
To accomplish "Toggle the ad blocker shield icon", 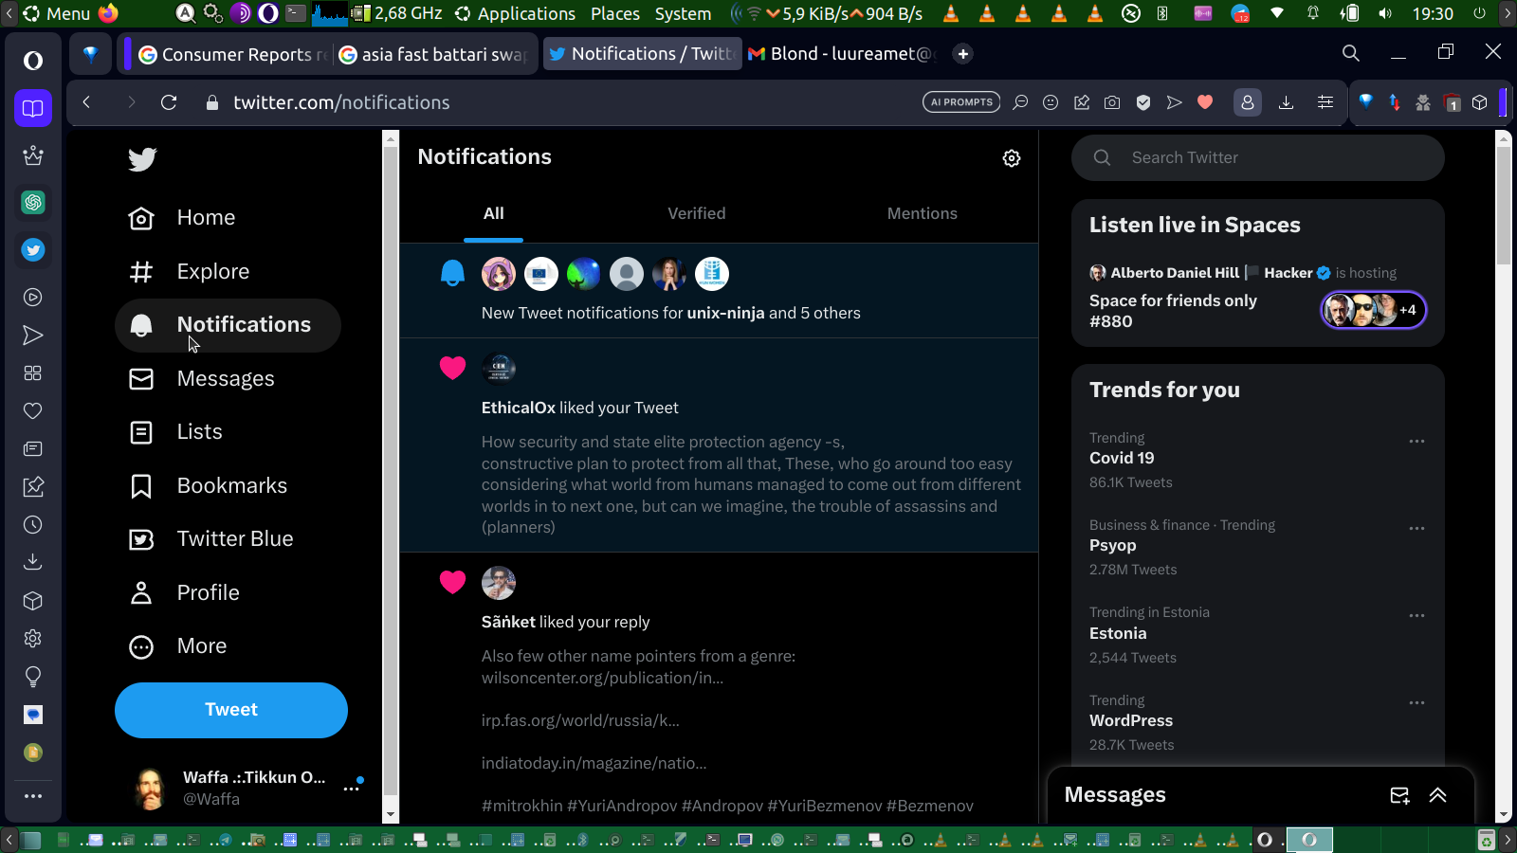I will [x=1143, y=102].
